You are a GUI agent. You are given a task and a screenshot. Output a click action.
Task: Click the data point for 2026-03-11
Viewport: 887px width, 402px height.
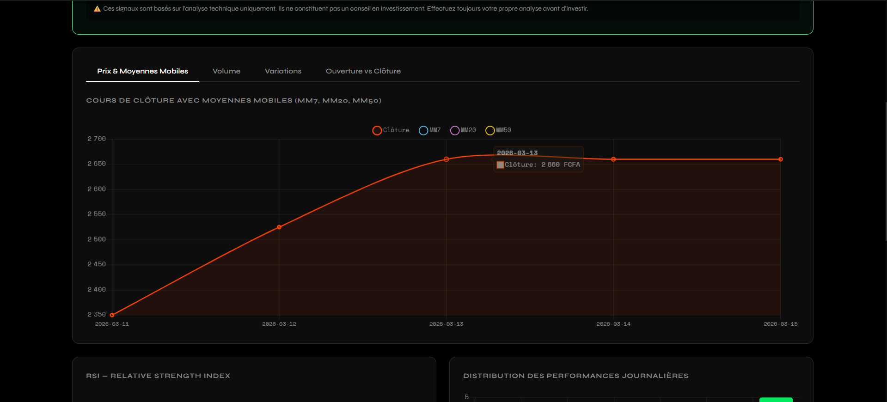point(112,315)
